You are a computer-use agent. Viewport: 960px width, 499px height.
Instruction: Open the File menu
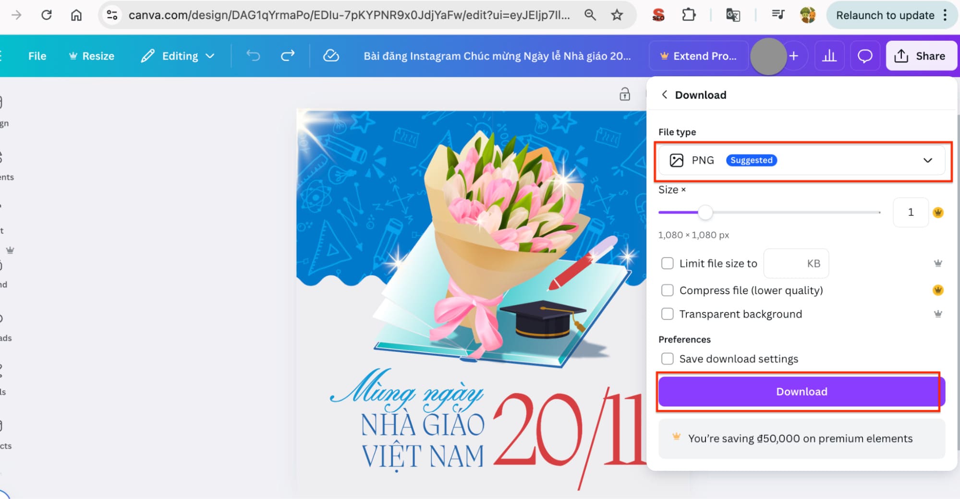click(x=37, y=56)
